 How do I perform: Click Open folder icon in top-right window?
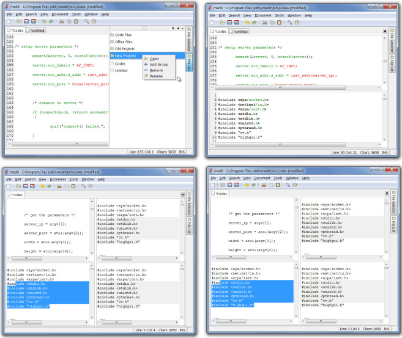[x=222, y=23]
